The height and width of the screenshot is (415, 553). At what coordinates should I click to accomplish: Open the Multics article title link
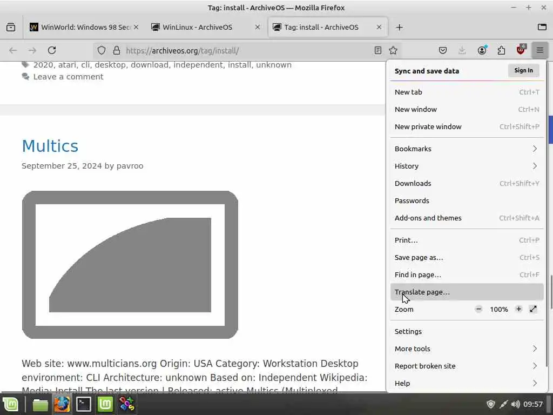(x=50, y=146)
